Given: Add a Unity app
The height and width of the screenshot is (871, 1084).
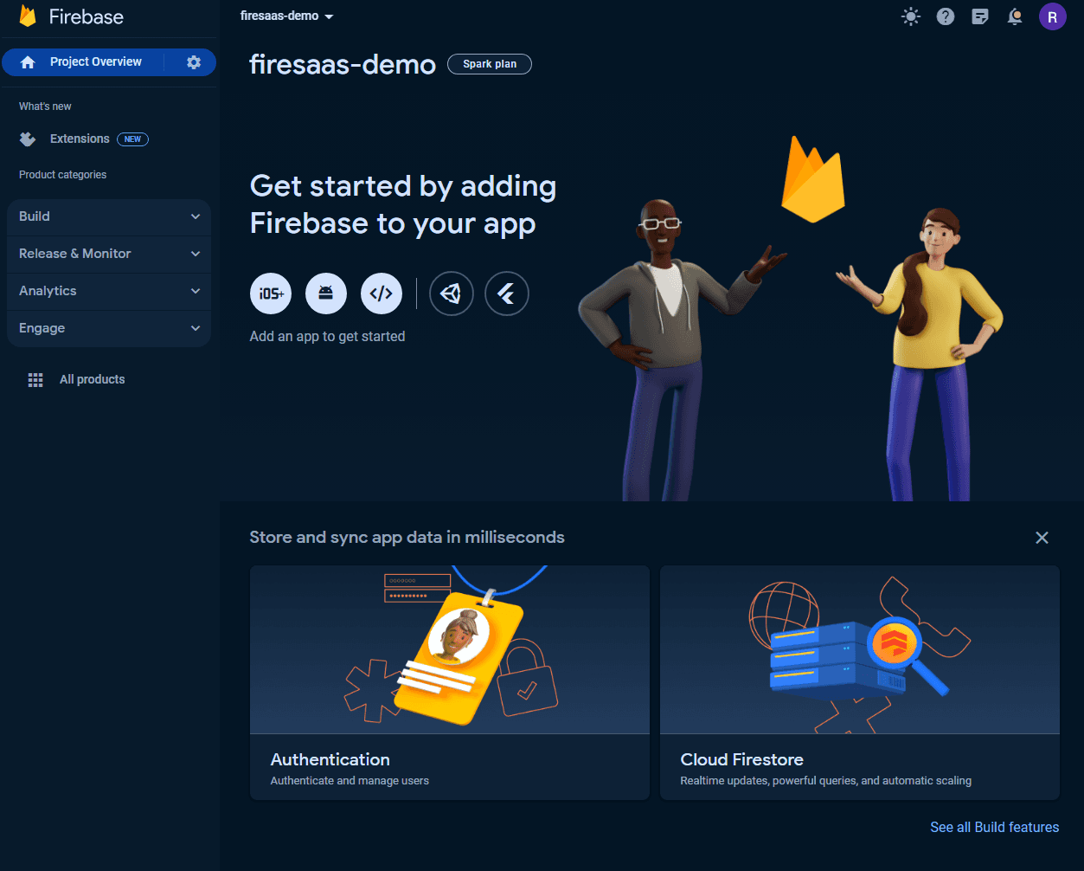Looking at the screenshot, I should (451, 294).
